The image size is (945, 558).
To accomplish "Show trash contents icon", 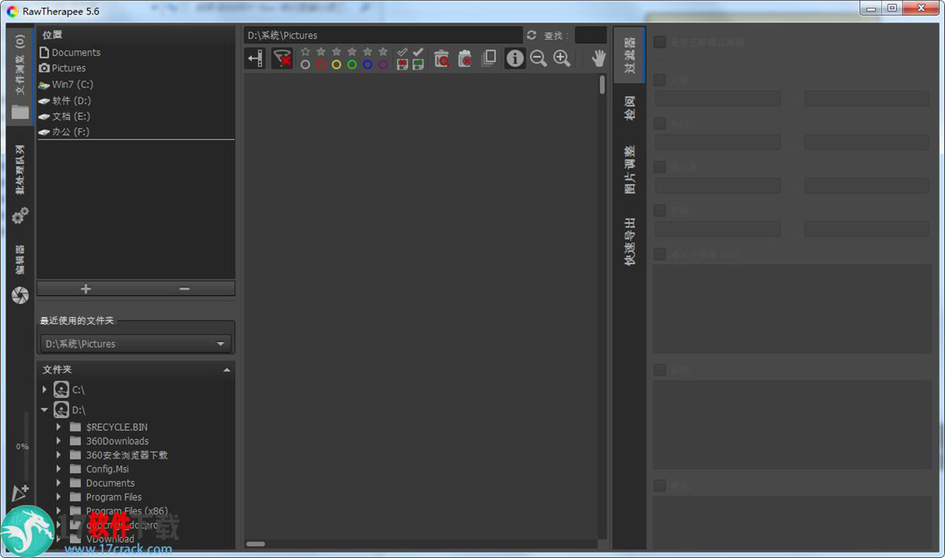I will pyautogui.click(x=441, y=59).
